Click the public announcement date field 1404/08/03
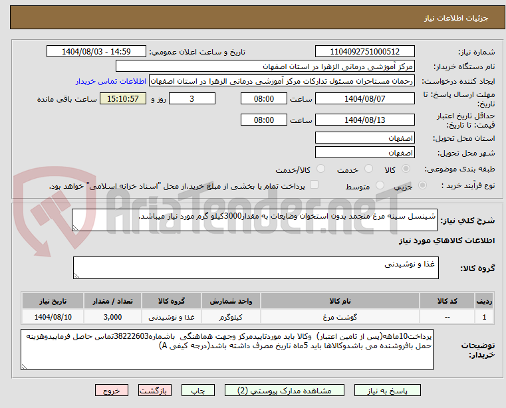 96,52
